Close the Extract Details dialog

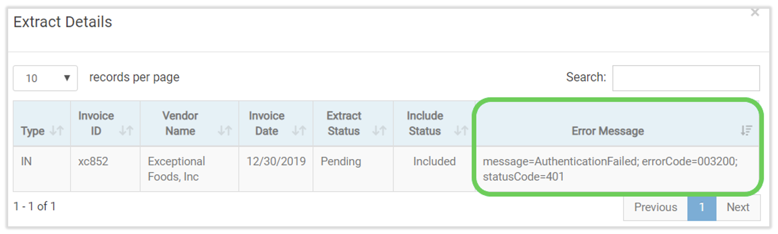755,13
